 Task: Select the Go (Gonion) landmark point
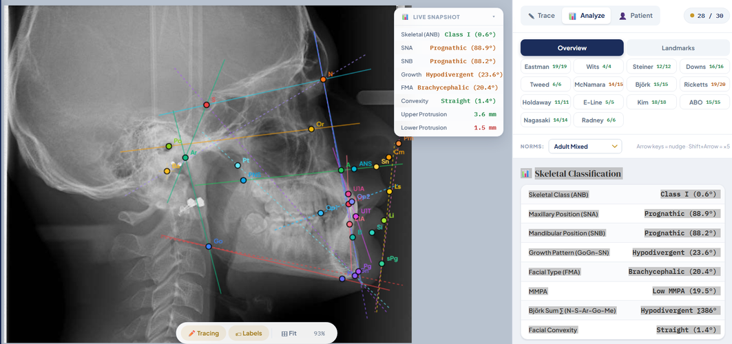209,246
